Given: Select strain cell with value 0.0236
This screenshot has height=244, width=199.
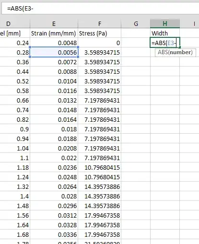Looking at the screenshot, I should tap(54, 167).
